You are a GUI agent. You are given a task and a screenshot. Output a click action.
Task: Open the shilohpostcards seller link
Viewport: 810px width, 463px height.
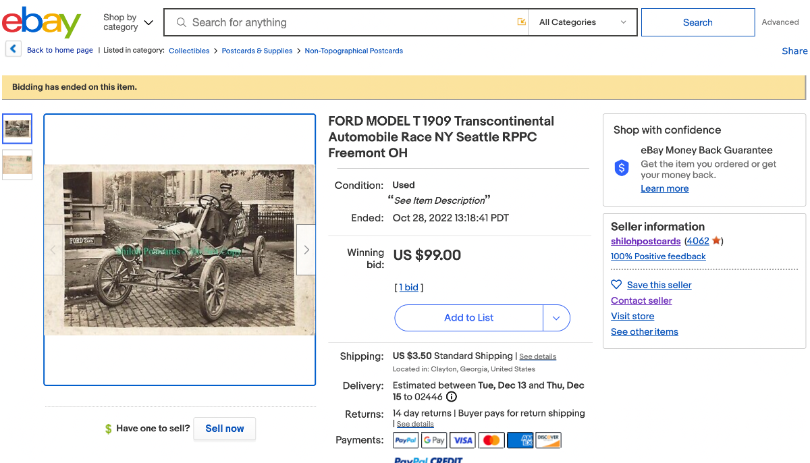coord(645,241)
